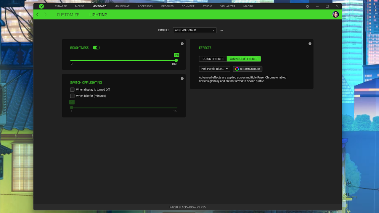Enable When idle for (minutes) checkbox
This screenshot has width=379, height=213.
click(72, 96)
